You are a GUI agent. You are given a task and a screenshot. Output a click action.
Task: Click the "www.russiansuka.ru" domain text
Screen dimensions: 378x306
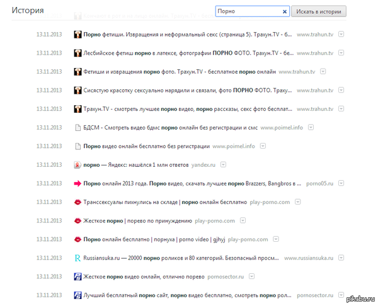coord(309,258)
